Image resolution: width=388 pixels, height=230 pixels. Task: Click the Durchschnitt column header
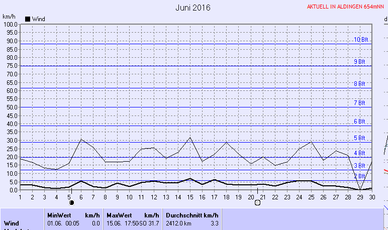pyautogui.click(x=186, y=214)
